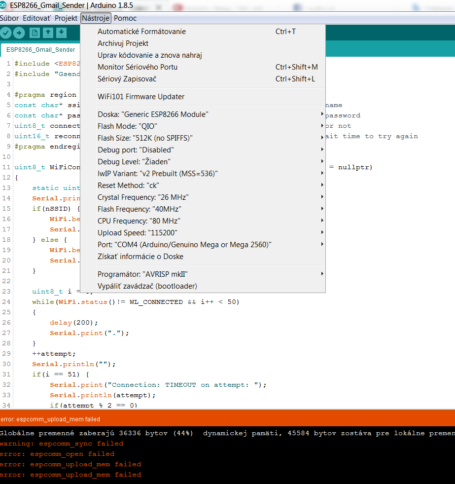Switch to the ESP8266_Gmail_Sender tab
Viewport: 455px width, 484px height.
[41, 50]
